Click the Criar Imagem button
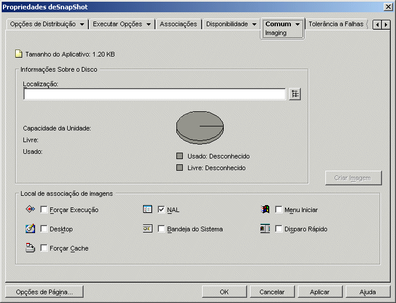The image size is (396, 303). click(x=353, y=178)
